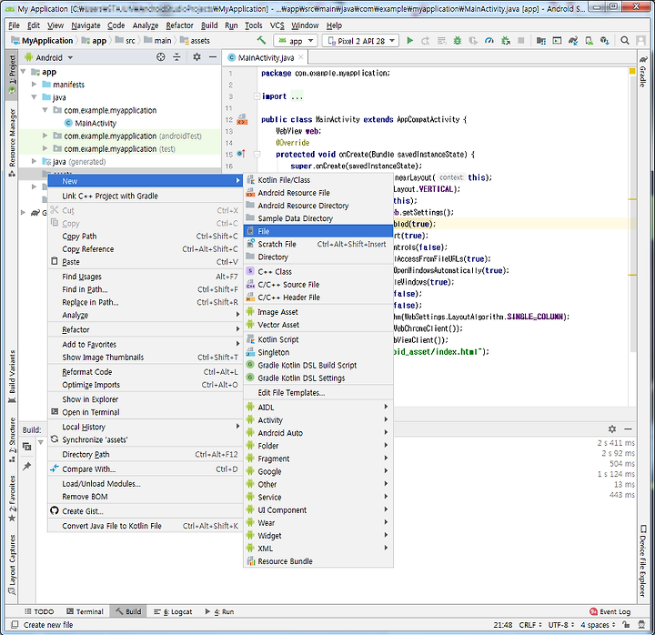Open the AVD Manager icon
Screen dimensions: 655x635
coord(589,41)
